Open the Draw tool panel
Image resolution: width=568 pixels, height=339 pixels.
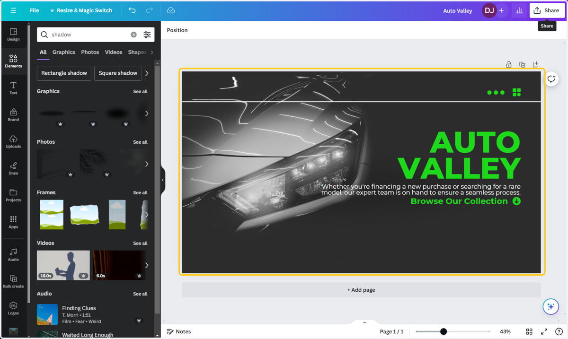13,169
